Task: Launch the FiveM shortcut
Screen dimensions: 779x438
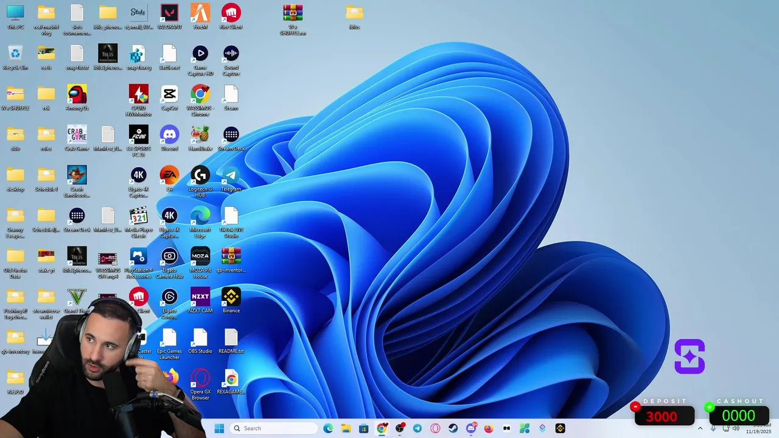Action: pos(200,16)
